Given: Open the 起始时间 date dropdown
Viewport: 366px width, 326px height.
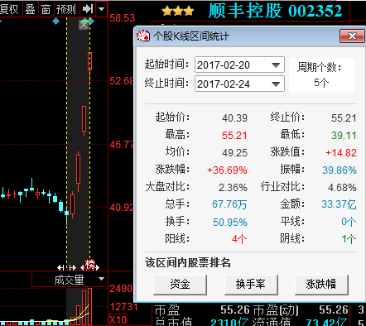Looking at the screenshot, I should click(x=276, y=65).
